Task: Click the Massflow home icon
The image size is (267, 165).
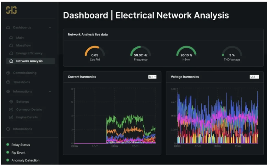Action: click(11, 45)
